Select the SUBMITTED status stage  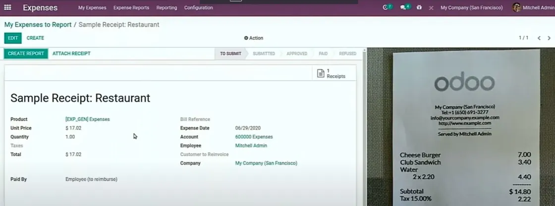click(x=264, y=53)
